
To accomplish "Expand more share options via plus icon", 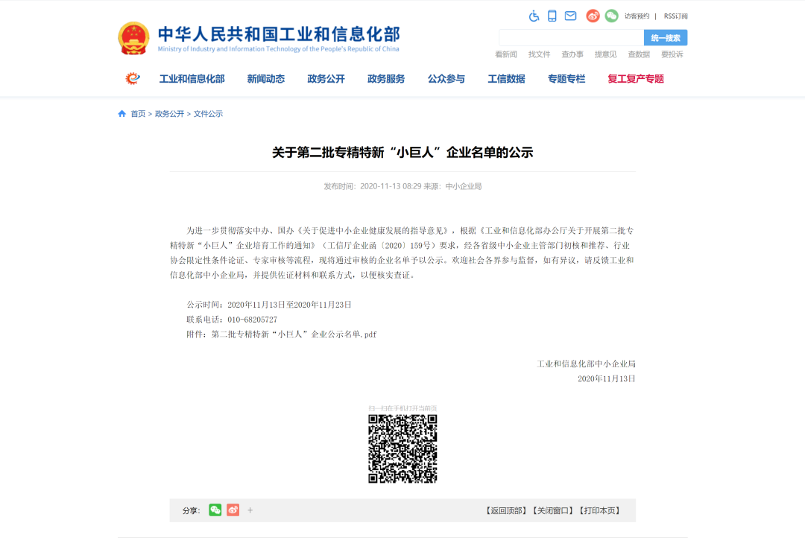I will click(x=250, y=510).
